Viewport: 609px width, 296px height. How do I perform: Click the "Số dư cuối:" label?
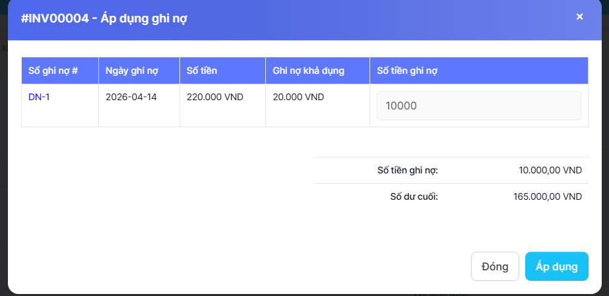pyautogui.click(x=414, y=196)
